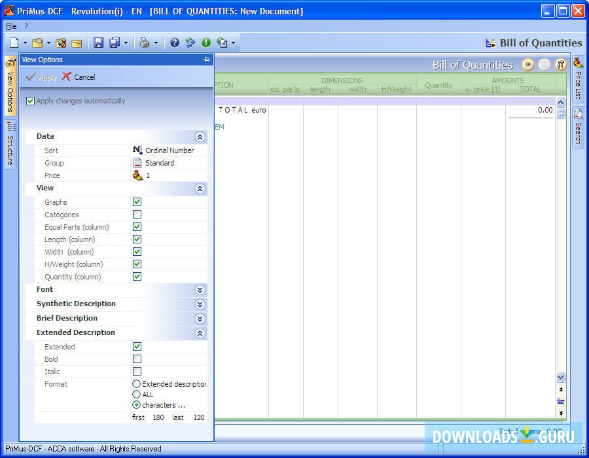Expand the Font section
Viewport: 589px width, 458px height.
200,290
